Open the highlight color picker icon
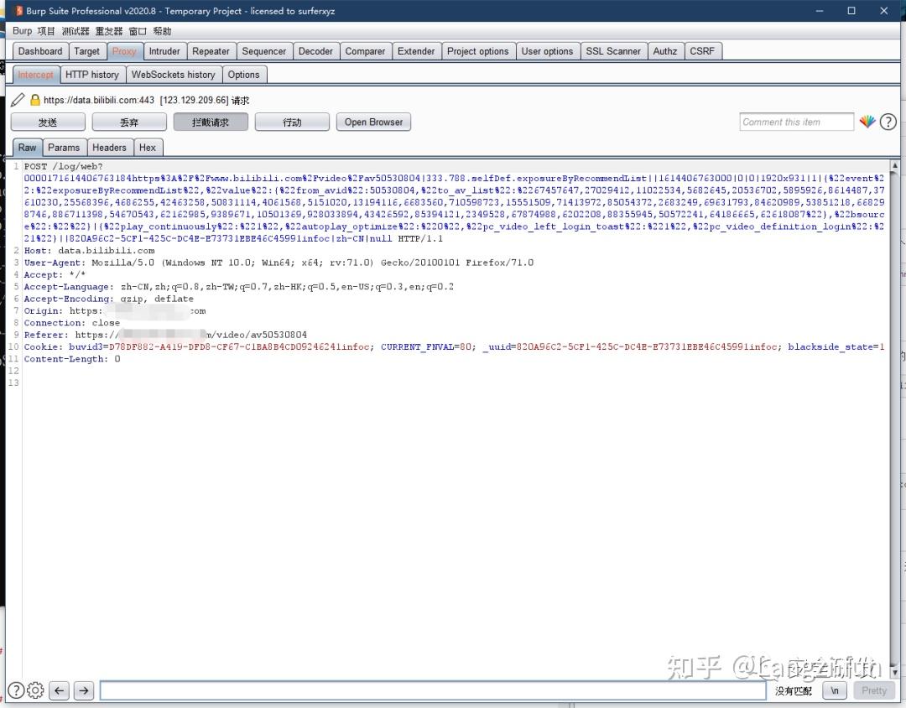 point(867,122)
